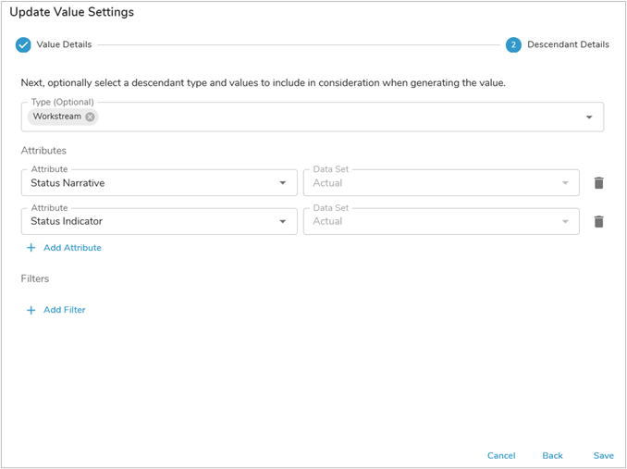Image resolution: width=627 pixels, height=469 pixels.
Task: Delete the Status Indicator attribute row
Action: point(598,222)
